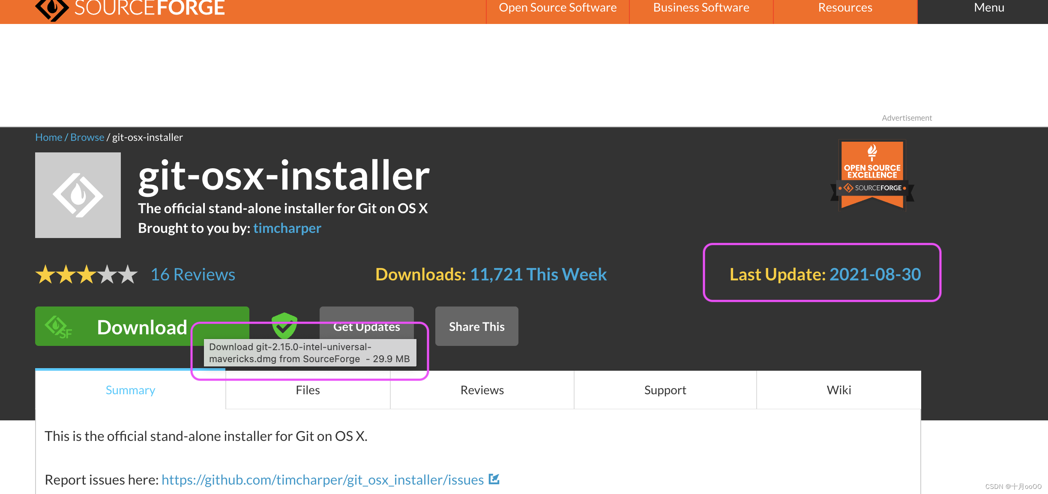Switch to the Reviews tab
This screenshot has width=1048, height=494.
tap(482, 390)
